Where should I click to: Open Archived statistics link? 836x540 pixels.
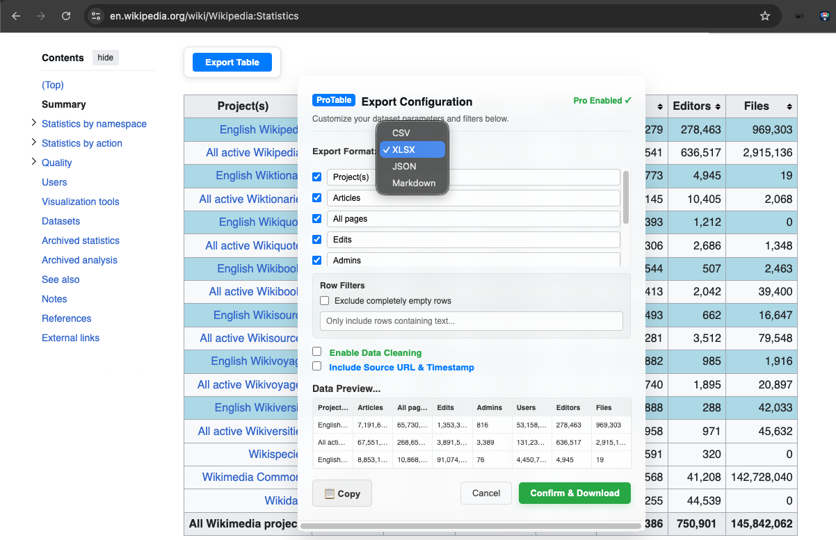(81, 240)
